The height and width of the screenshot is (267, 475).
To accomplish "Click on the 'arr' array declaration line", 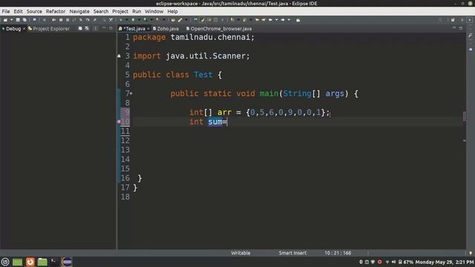I will tap(260, 112).
